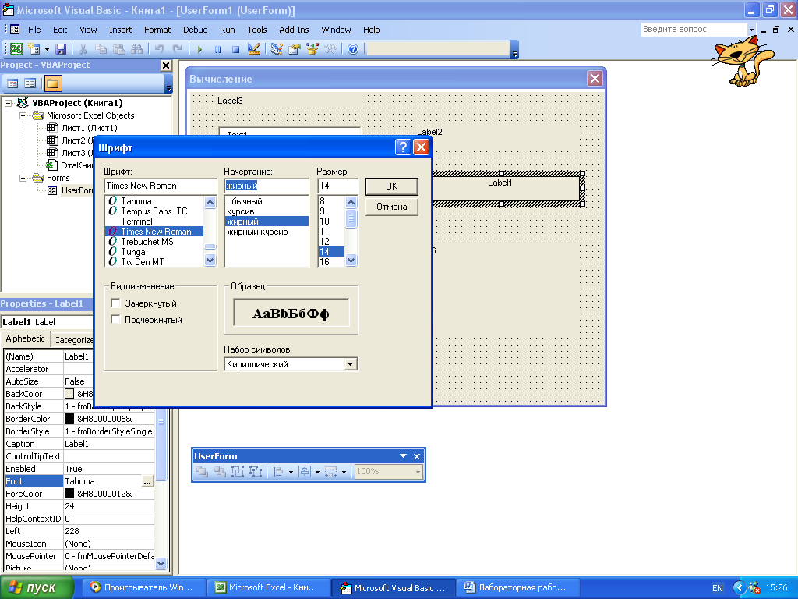Confirm font dialog with OK button
This screenshot has width=798, height=599.
tap(392, 186)
